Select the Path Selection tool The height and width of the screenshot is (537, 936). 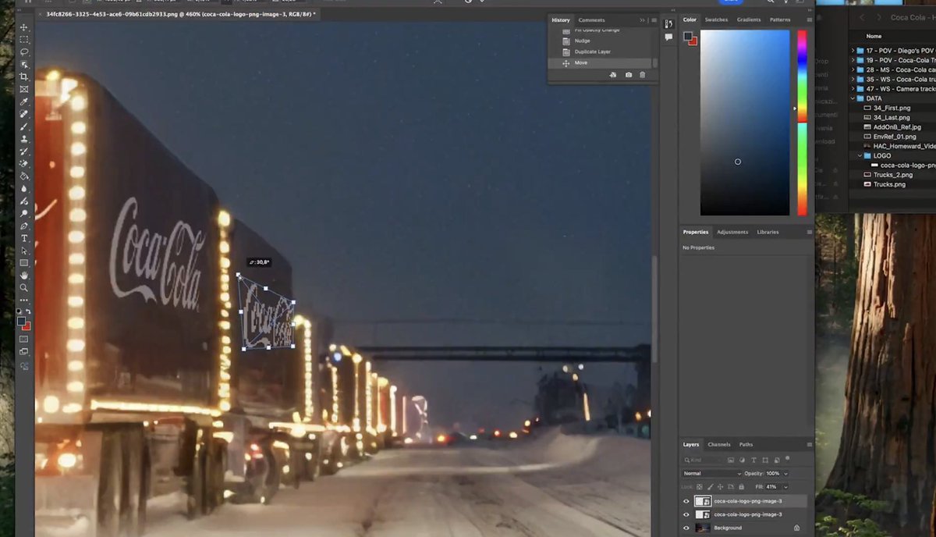click(x=24, y=251)
